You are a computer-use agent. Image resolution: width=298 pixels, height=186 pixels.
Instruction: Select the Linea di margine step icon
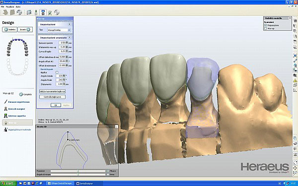(x=5, y=109)
